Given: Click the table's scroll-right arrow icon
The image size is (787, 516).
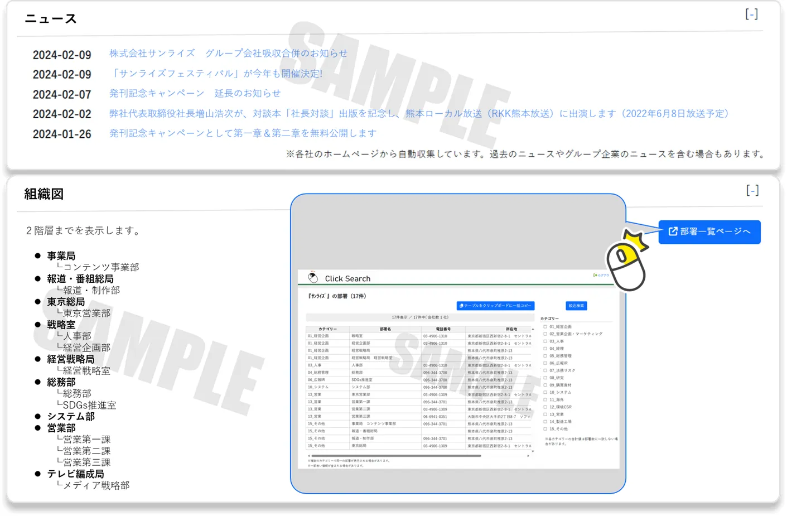Looking at the screenshot, I should [x=528, y=456].
